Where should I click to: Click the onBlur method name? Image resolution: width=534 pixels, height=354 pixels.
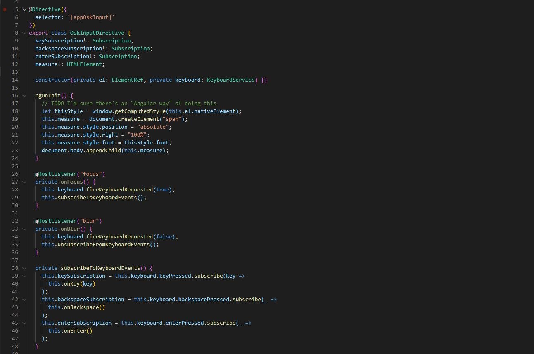tap(70, 229)
